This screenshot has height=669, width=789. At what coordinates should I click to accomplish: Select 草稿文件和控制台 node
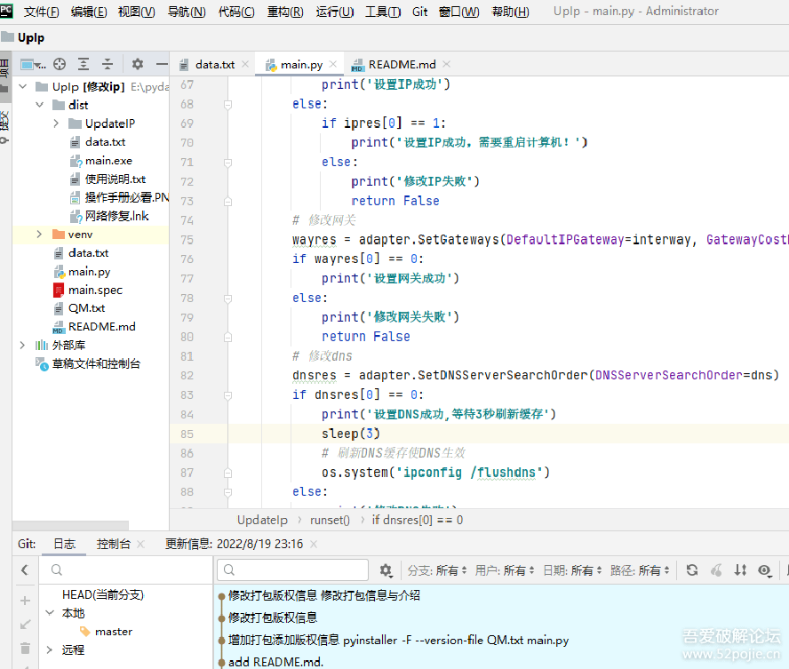tap(96, 363)
